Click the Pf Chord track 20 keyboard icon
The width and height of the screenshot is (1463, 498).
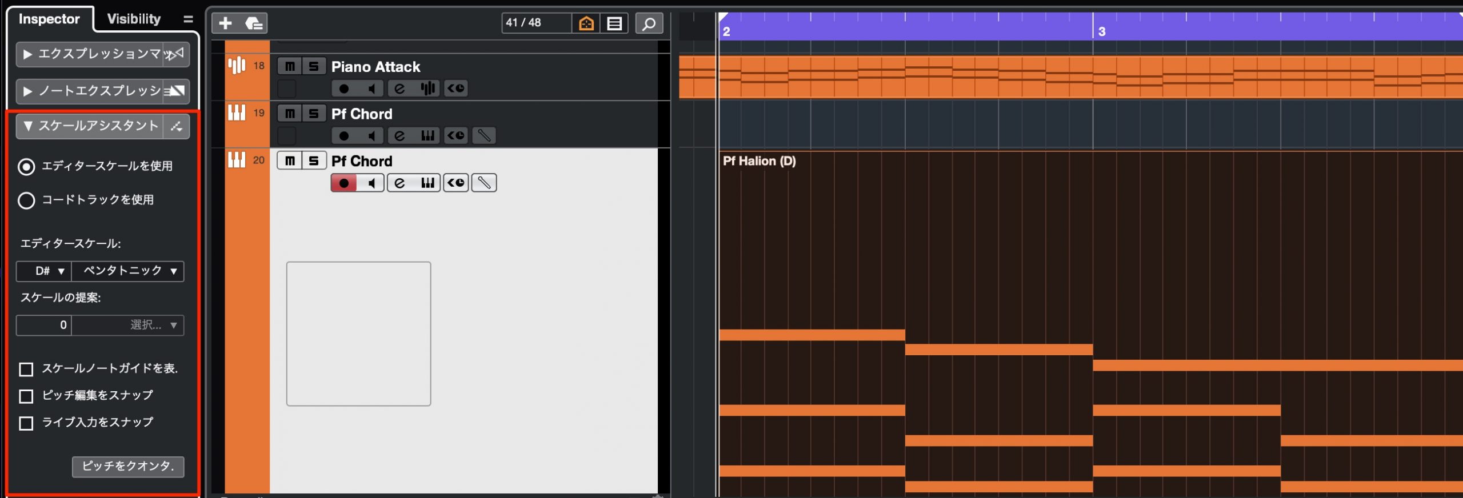coord(237,160)
